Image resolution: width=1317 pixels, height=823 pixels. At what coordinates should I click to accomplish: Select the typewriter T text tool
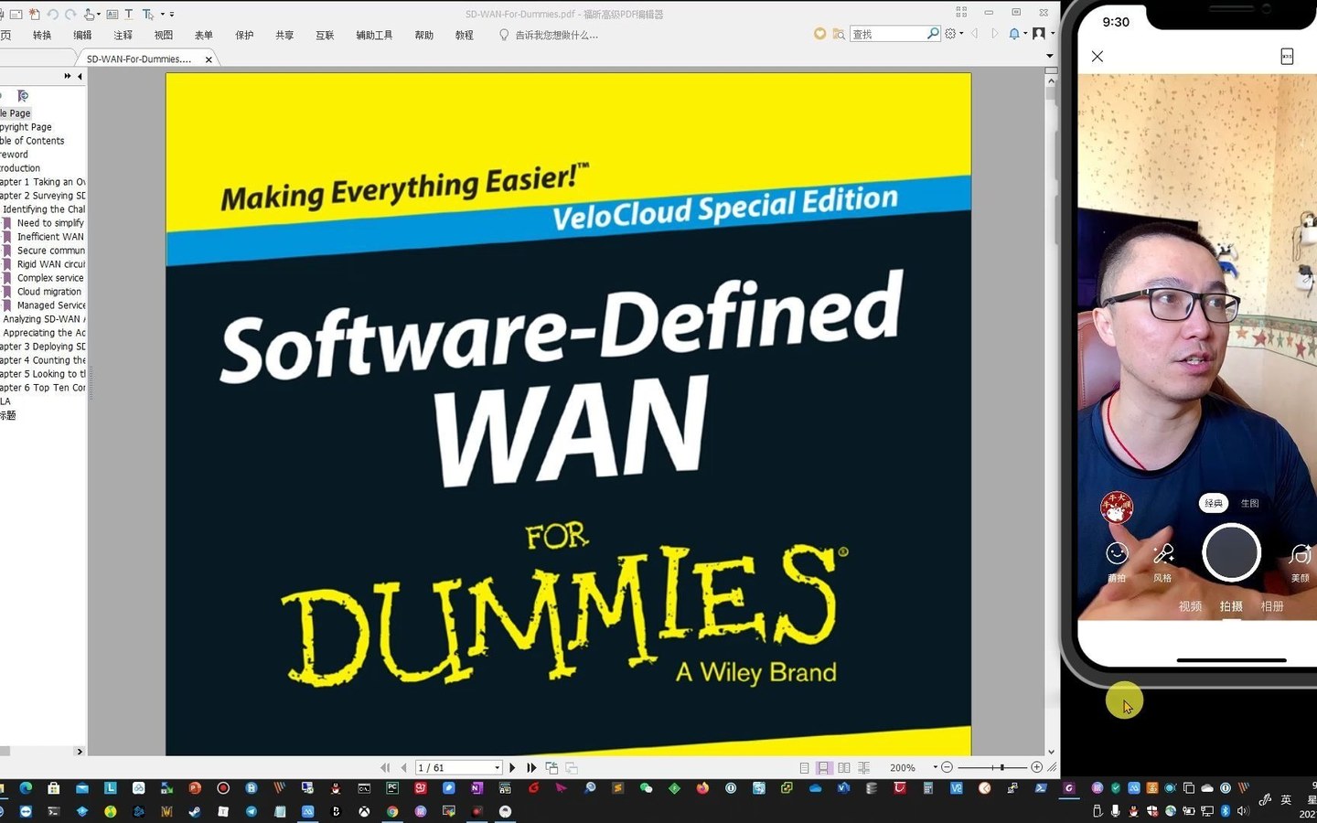(129, 14)
